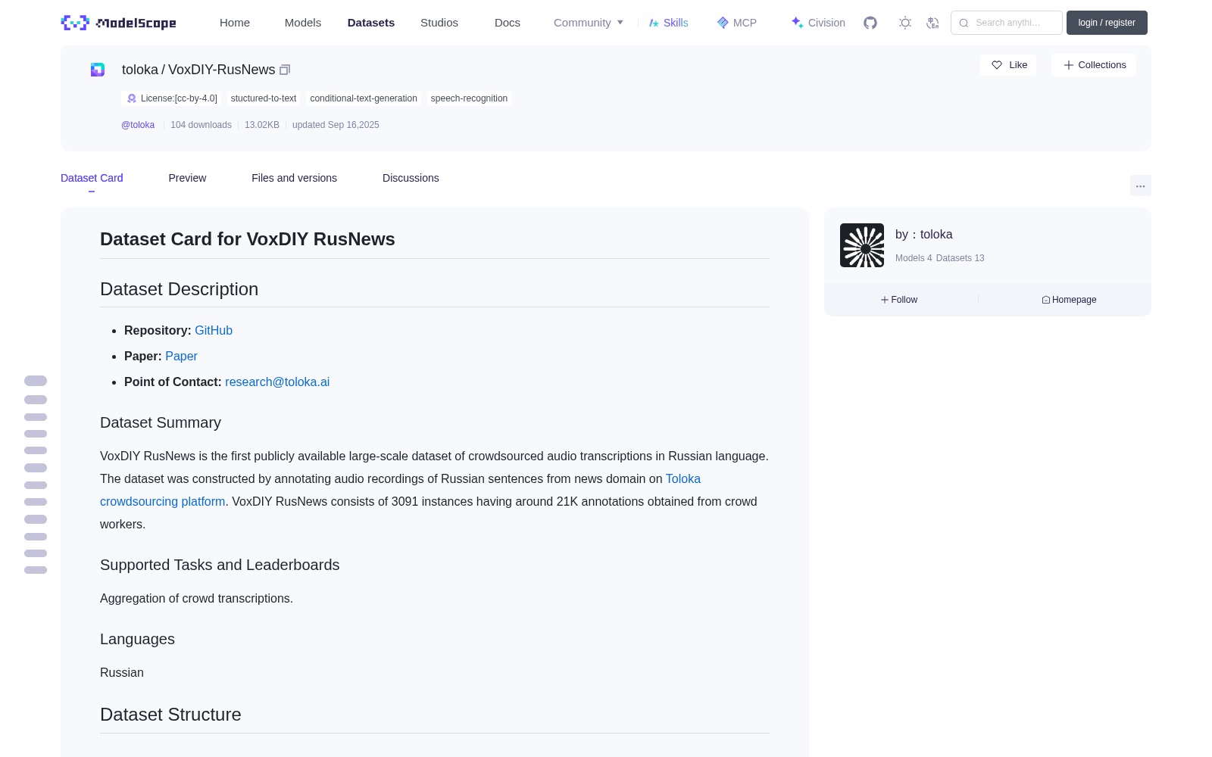Visit the toloka Homepage link

pyautogui.click(x=1069, y=300)
